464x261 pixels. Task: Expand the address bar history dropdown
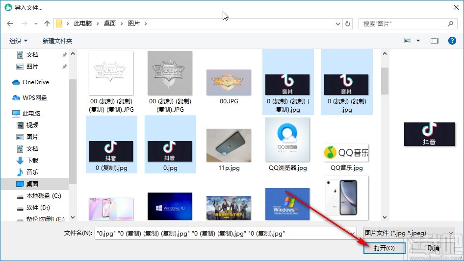coord(337,24)
